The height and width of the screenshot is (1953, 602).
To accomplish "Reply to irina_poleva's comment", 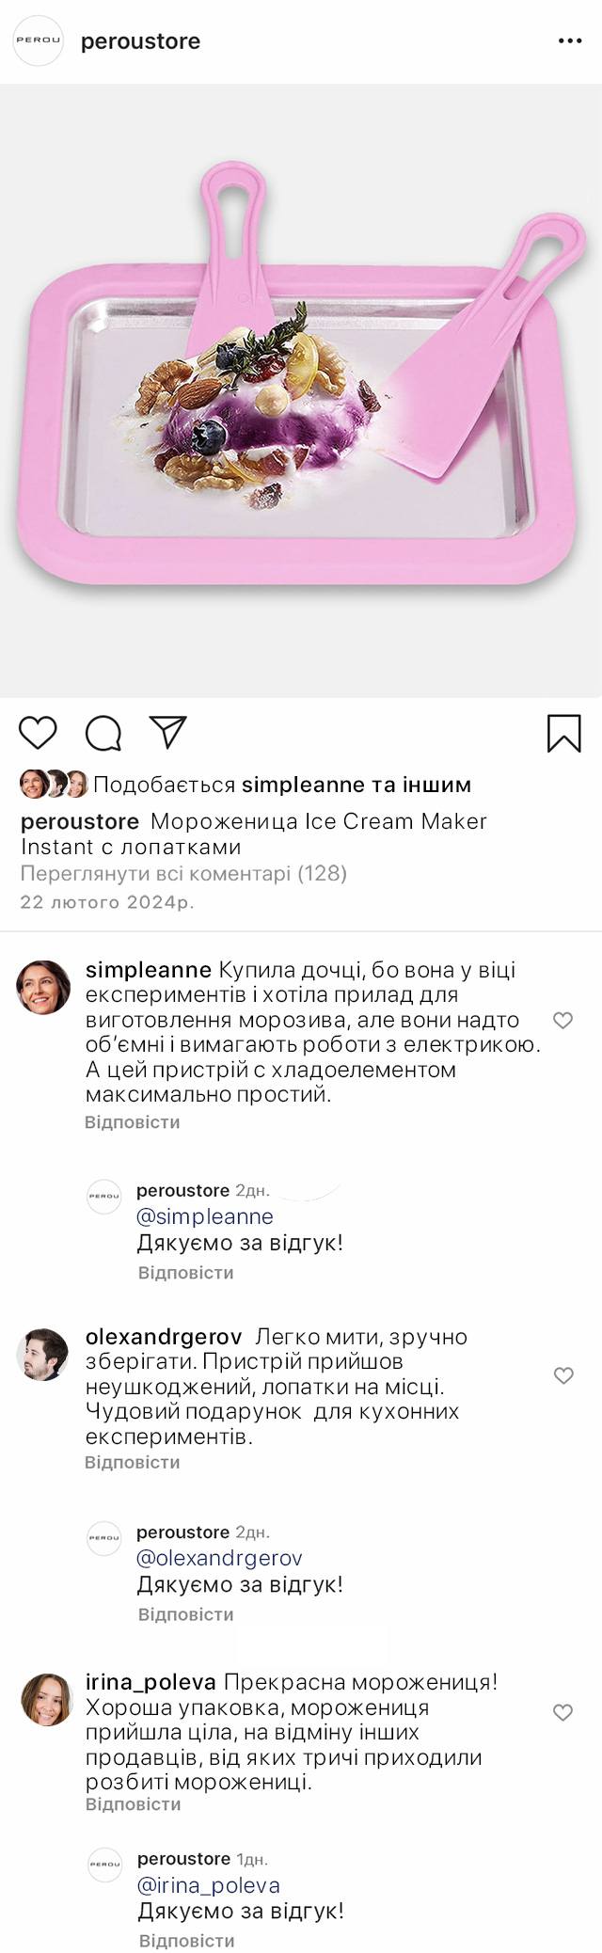I will [133, 1804].
